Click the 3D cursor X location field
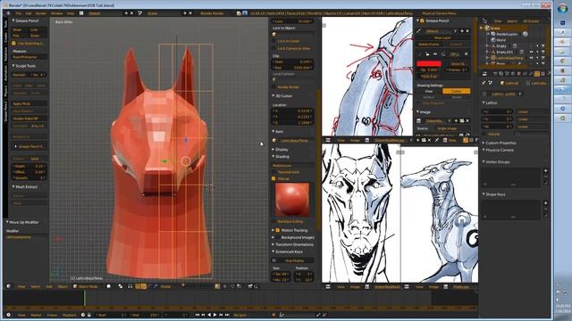Viewport: 572px width, 321px height. pyautogui.click(x=293, y=111)
